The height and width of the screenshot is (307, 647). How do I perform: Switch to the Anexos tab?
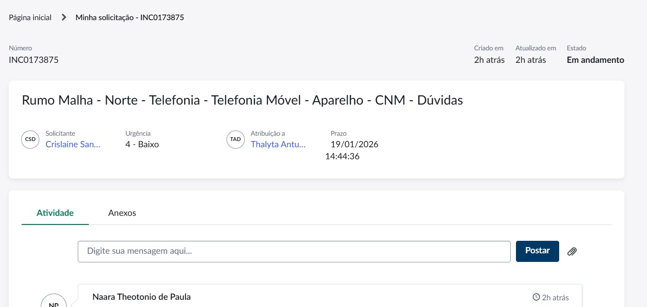tap(122, 213)
